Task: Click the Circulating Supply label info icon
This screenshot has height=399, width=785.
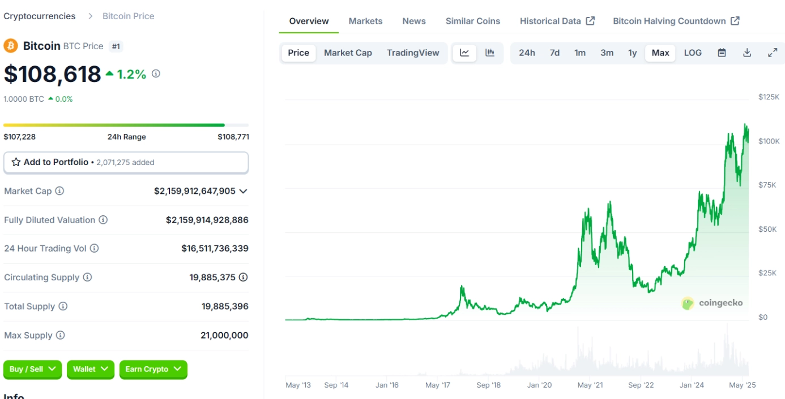Action: point(87,277)
